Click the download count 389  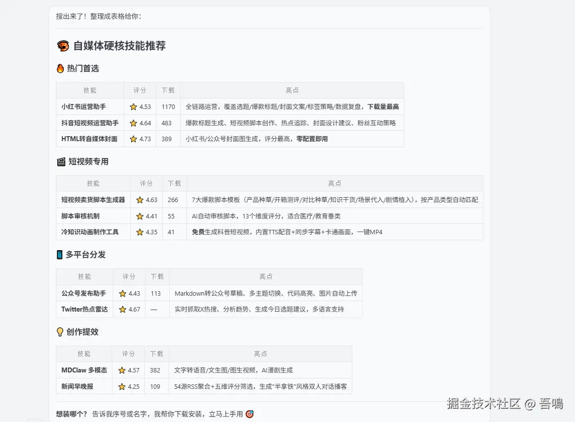coord(166,139)
